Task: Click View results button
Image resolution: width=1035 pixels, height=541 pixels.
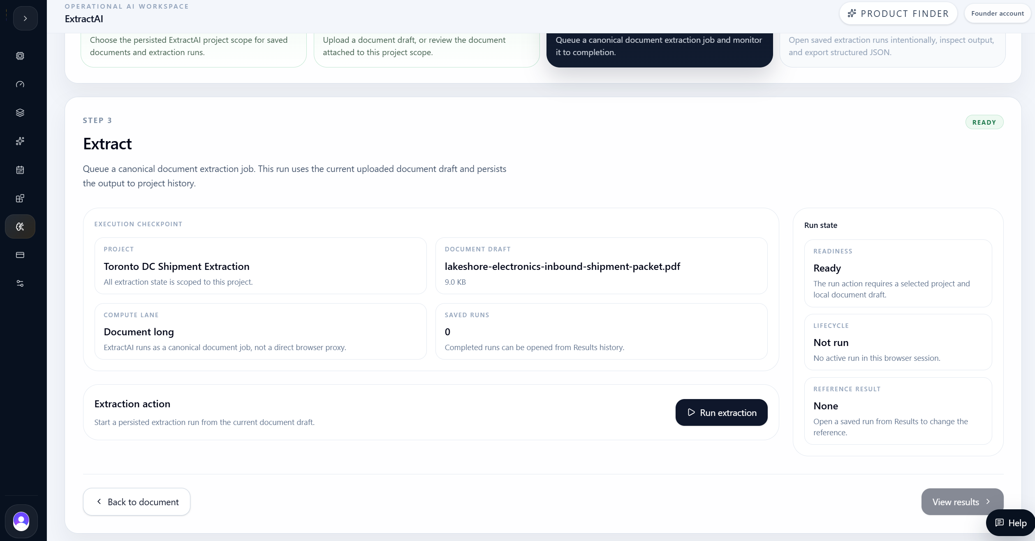Action: pos(962,502)
